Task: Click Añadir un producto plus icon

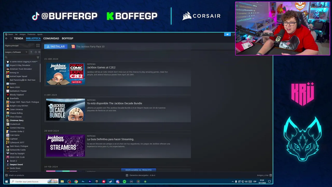Action: click(6, 175)
